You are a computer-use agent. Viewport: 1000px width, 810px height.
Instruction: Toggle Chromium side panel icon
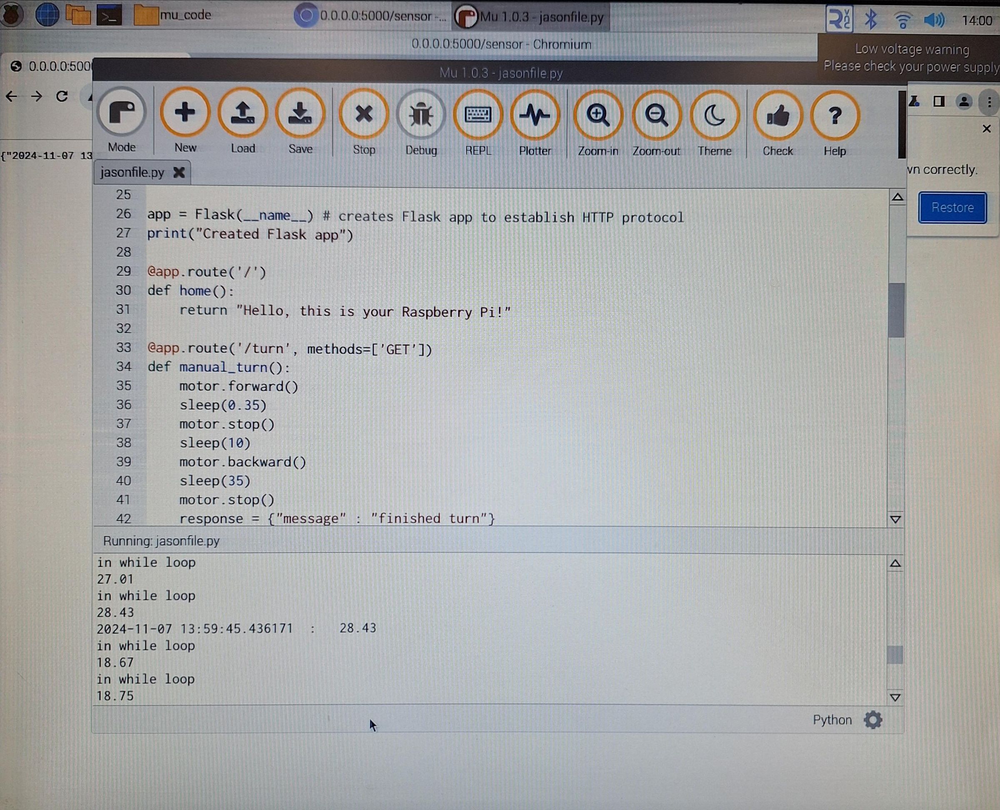pyautogui.click(x=939, y=101)
